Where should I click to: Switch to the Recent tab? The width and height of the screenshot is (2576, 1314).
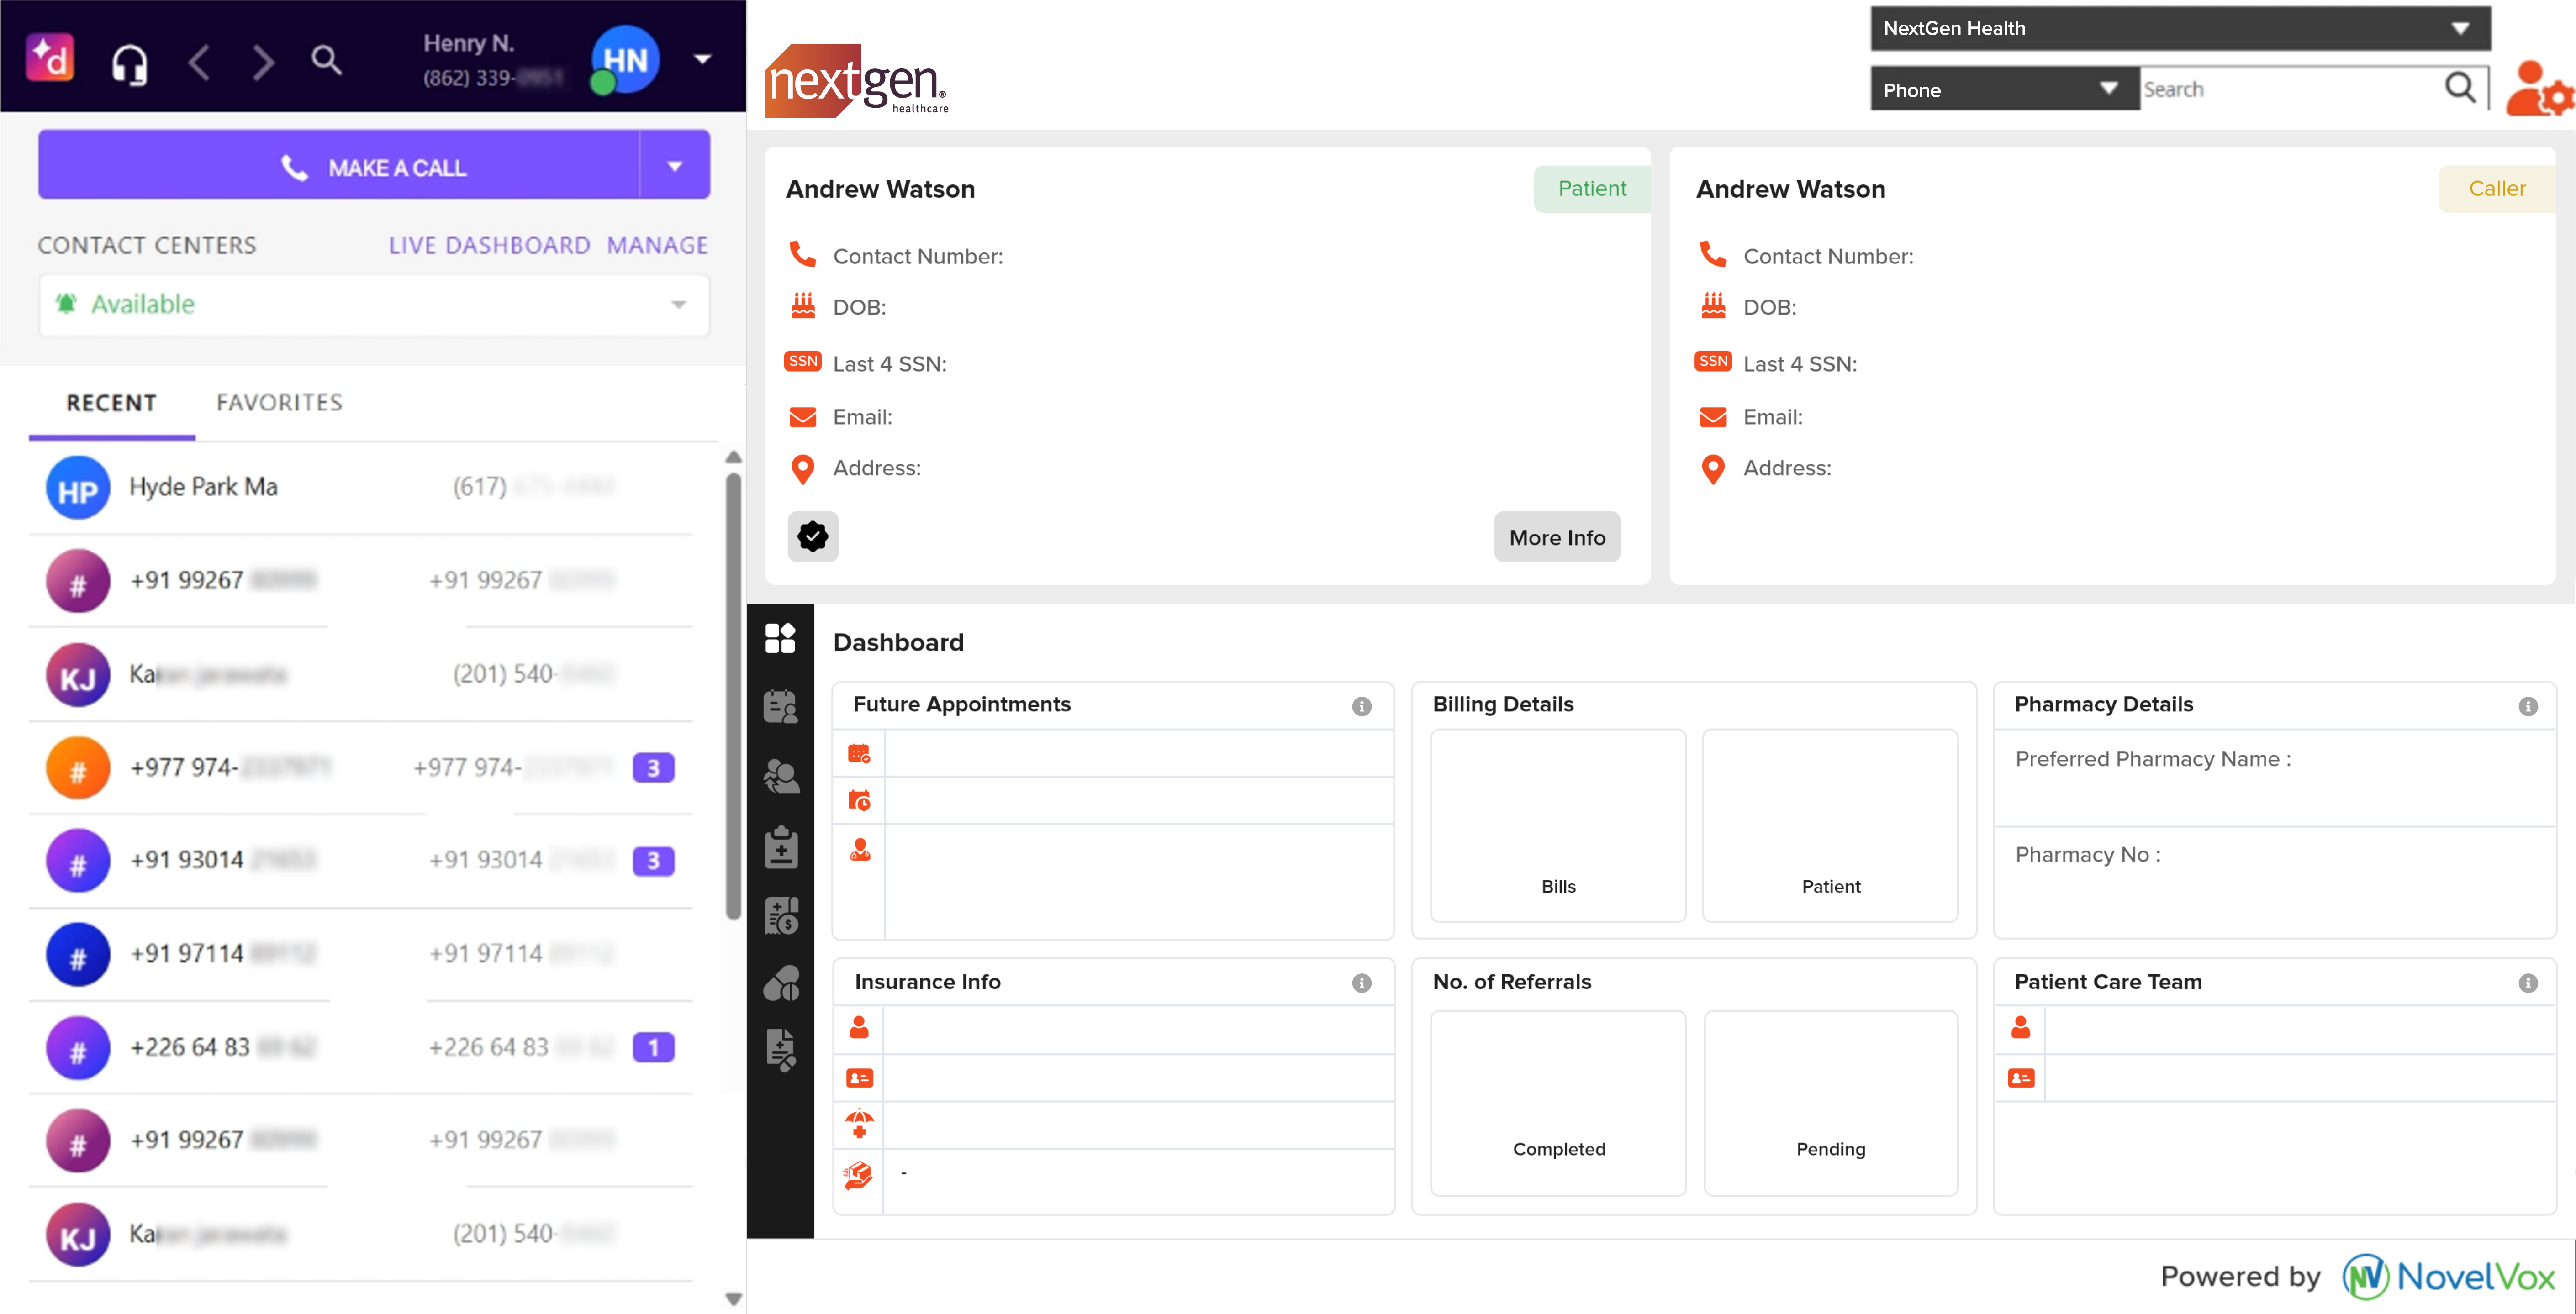pyautogui.click(x=111, y=403)
